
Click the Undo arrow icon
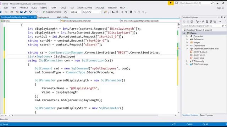(x=30, y=12)
